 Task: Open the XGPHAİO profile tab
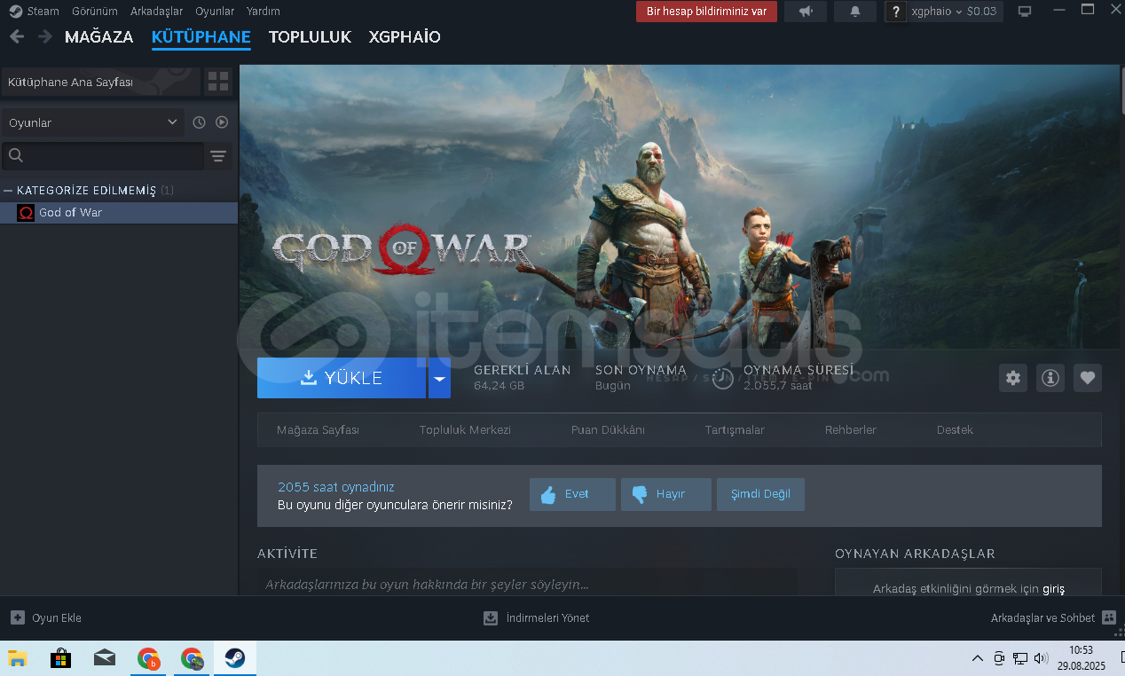pyautogui.click(x=405, y=37)
